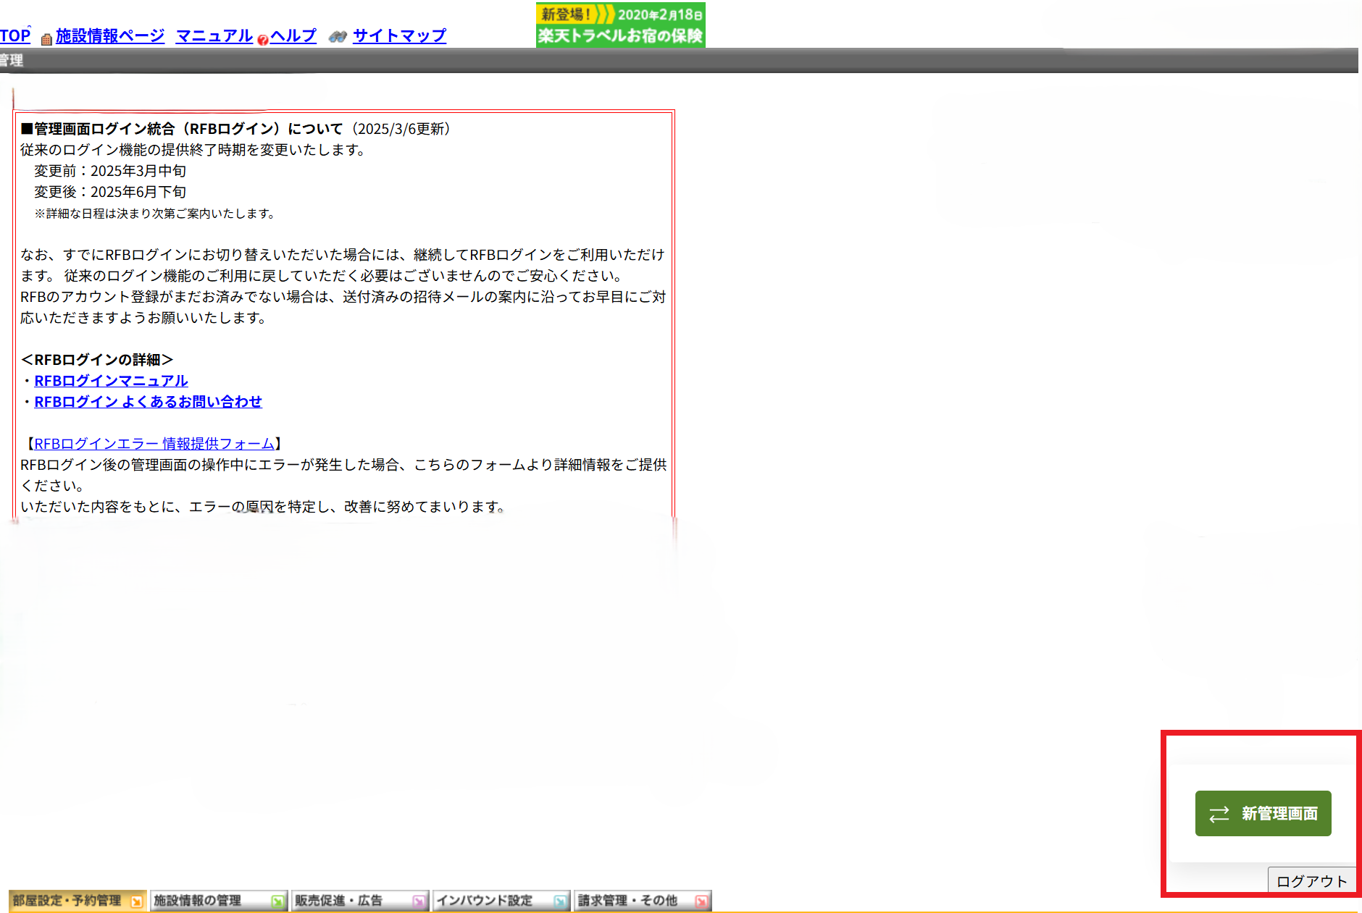Viewport: 1362px width, 913px height.
Task: Click the ログアウト button
Action: click(1311, 881)
